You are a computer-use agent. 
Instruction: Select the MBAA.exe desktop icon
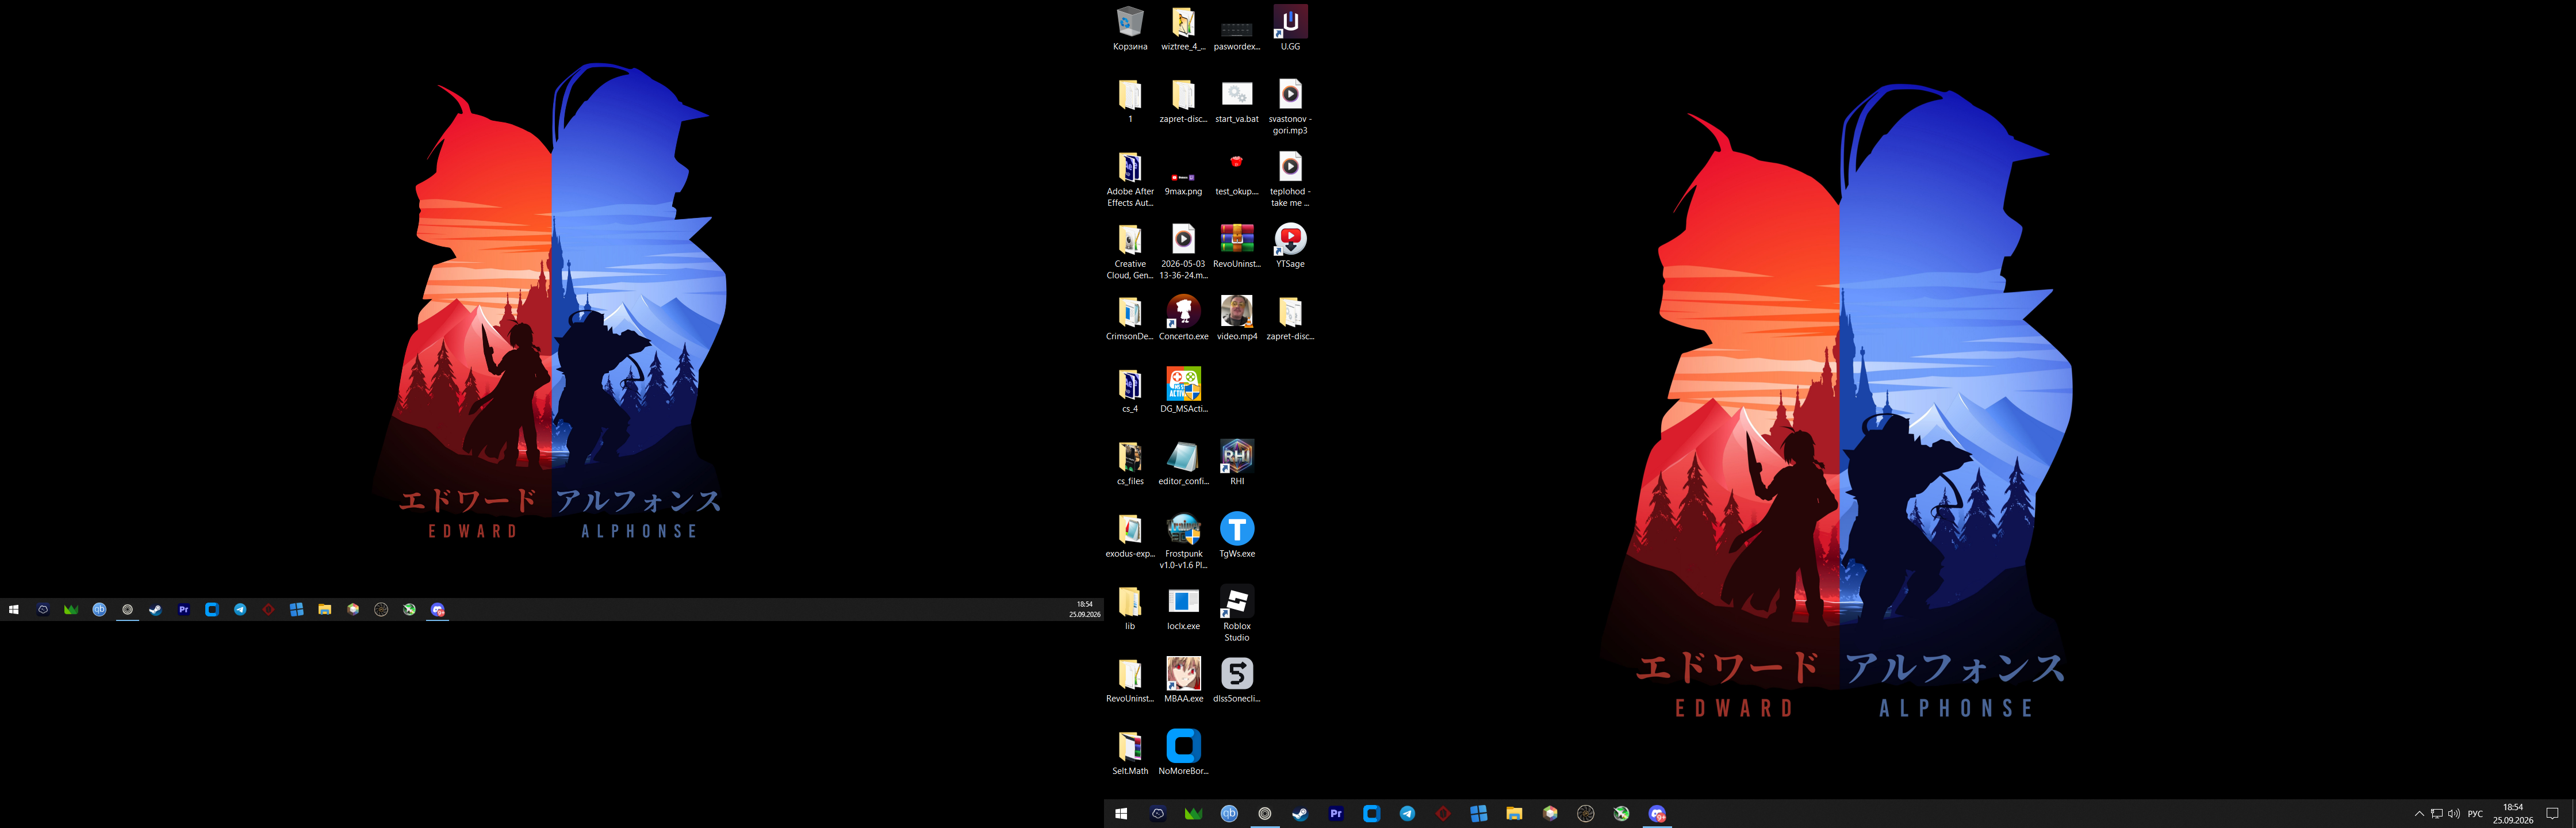click(x=1183, y=680)
